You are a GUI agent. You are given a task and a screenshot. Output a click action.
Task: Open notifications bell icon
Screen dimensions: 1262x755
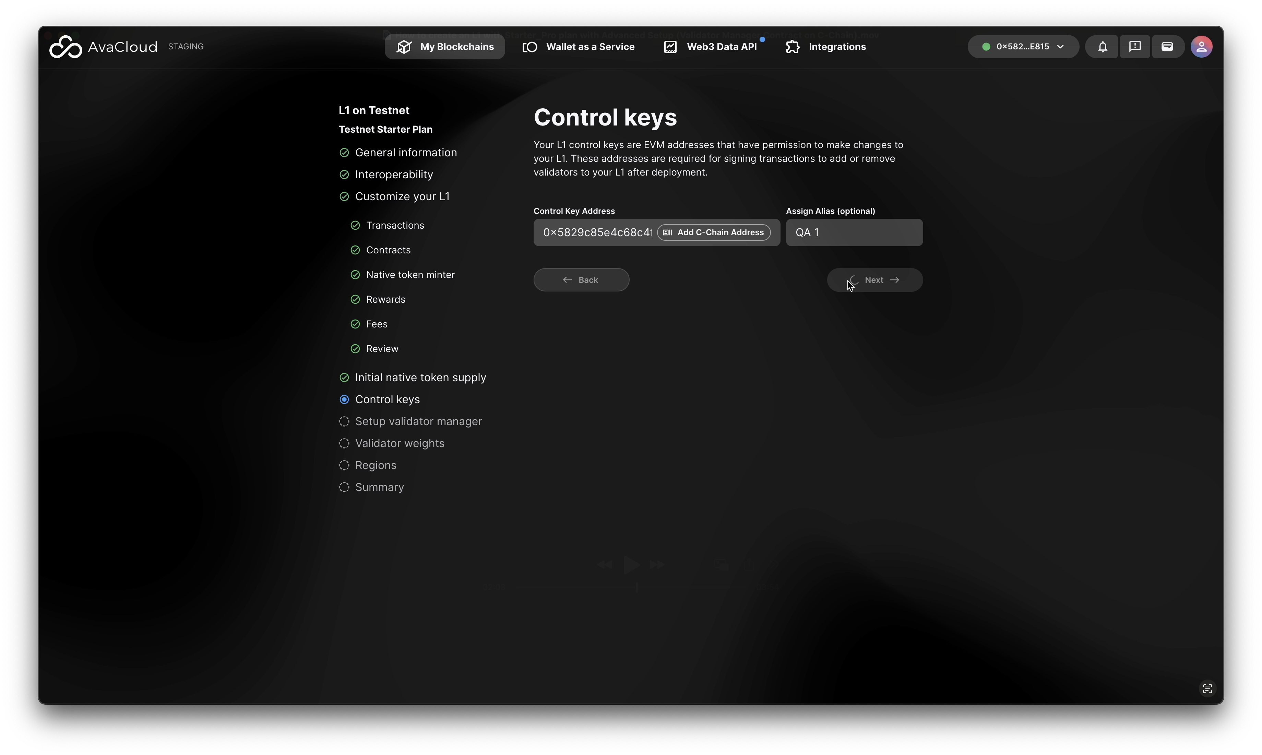[1102, 47]
